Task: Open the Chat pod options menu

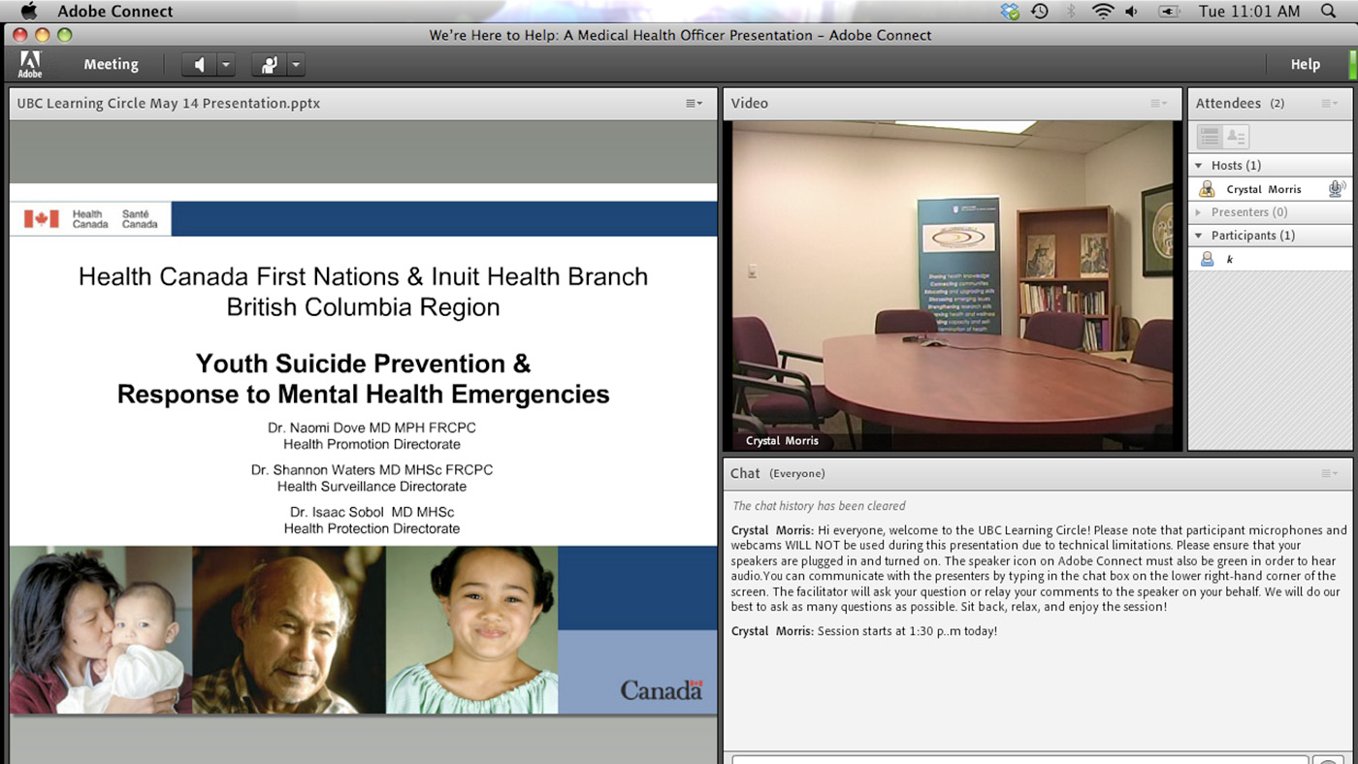Action: (1329, 474)
